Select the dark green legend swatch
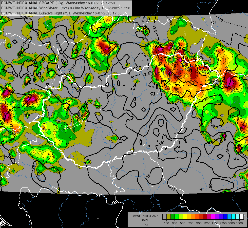248x228 pixels. (x=173, y=217)
